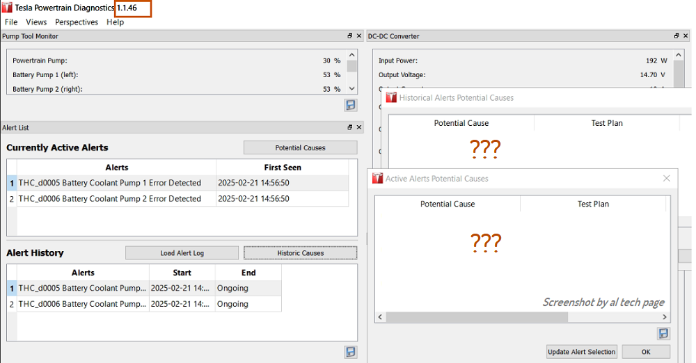Close the DC-DC Converter panel
This screenshot has height=363, width=696.
(686, 36)
